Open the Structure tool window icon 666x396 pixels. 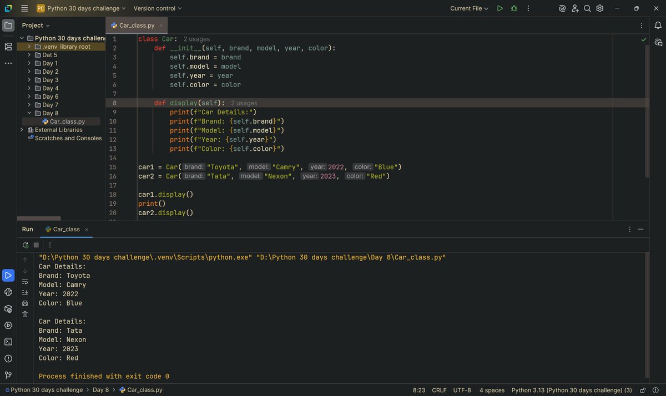(8, 47)
